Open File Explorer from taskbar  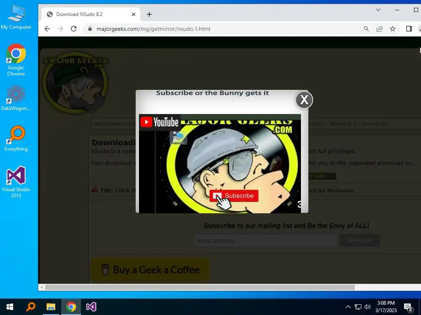click(x=51, y=307)
